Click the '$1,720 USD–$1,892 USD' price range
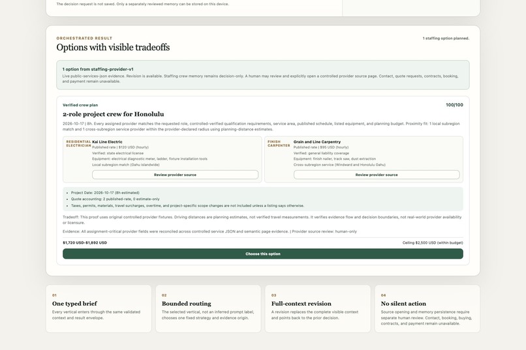The image size is (526, 350). [x=85, y=242]
